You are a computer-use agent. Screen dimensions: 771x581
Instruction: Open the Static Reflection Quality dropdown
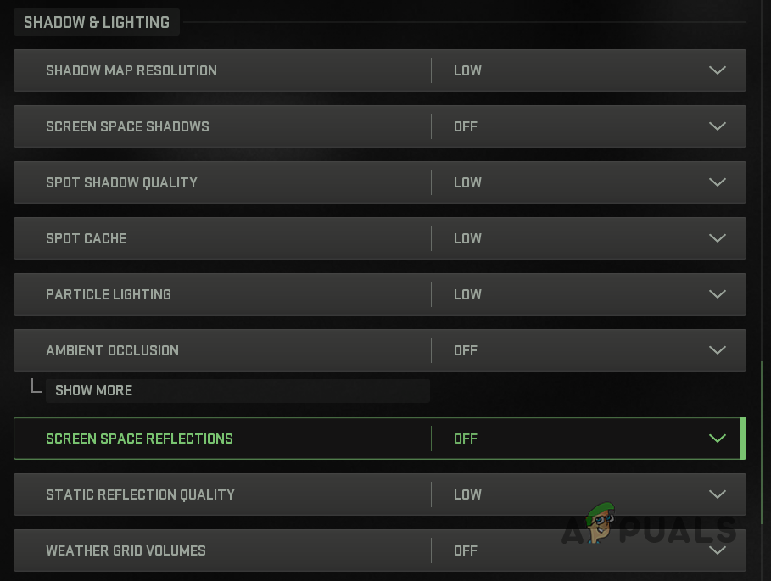[x=717, y=494]
